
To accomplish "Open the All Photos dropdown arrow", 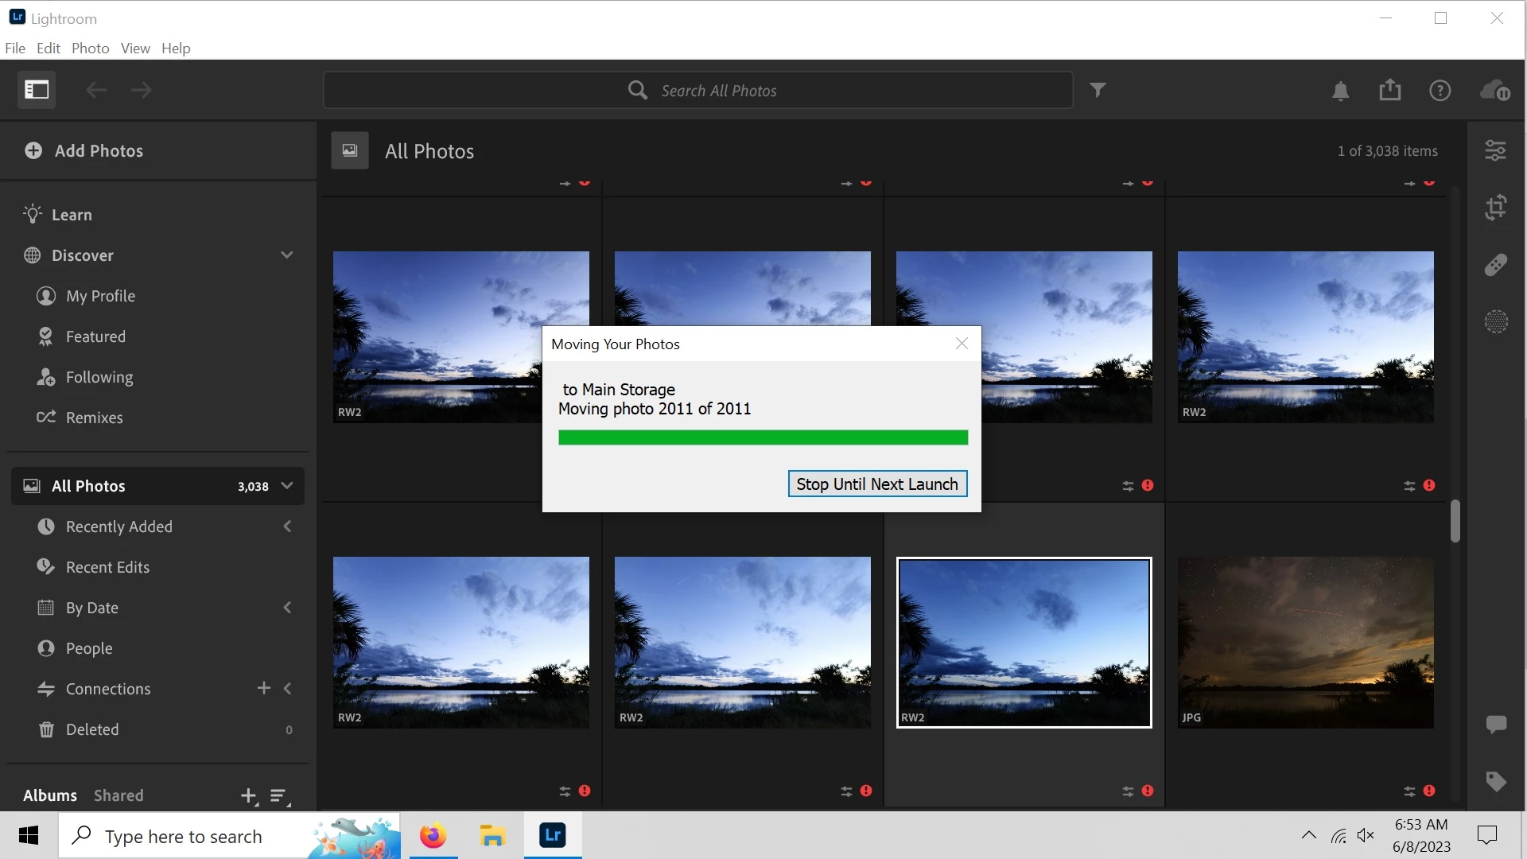I will (288, 486).
